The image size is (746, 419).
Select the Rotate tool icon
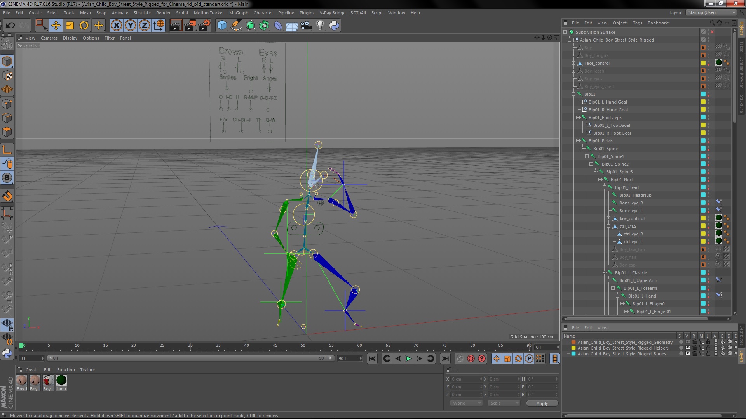pos(84,26)
